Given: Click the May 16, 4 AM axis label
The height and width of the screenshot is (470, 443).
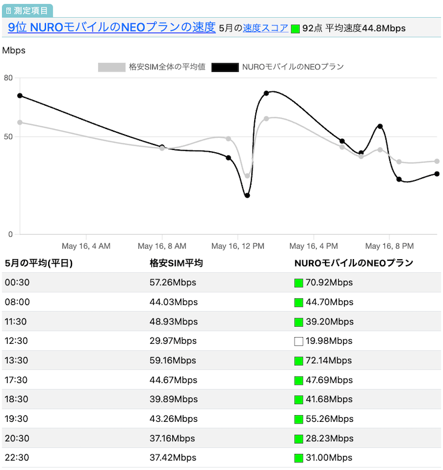Looking at the screenshot, I should point(86,246).
